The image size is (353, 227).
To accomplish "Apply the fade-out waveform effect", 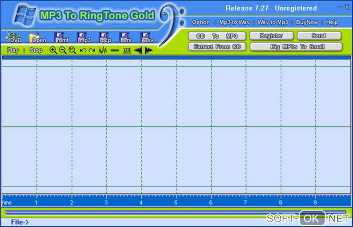I will 148,50.
